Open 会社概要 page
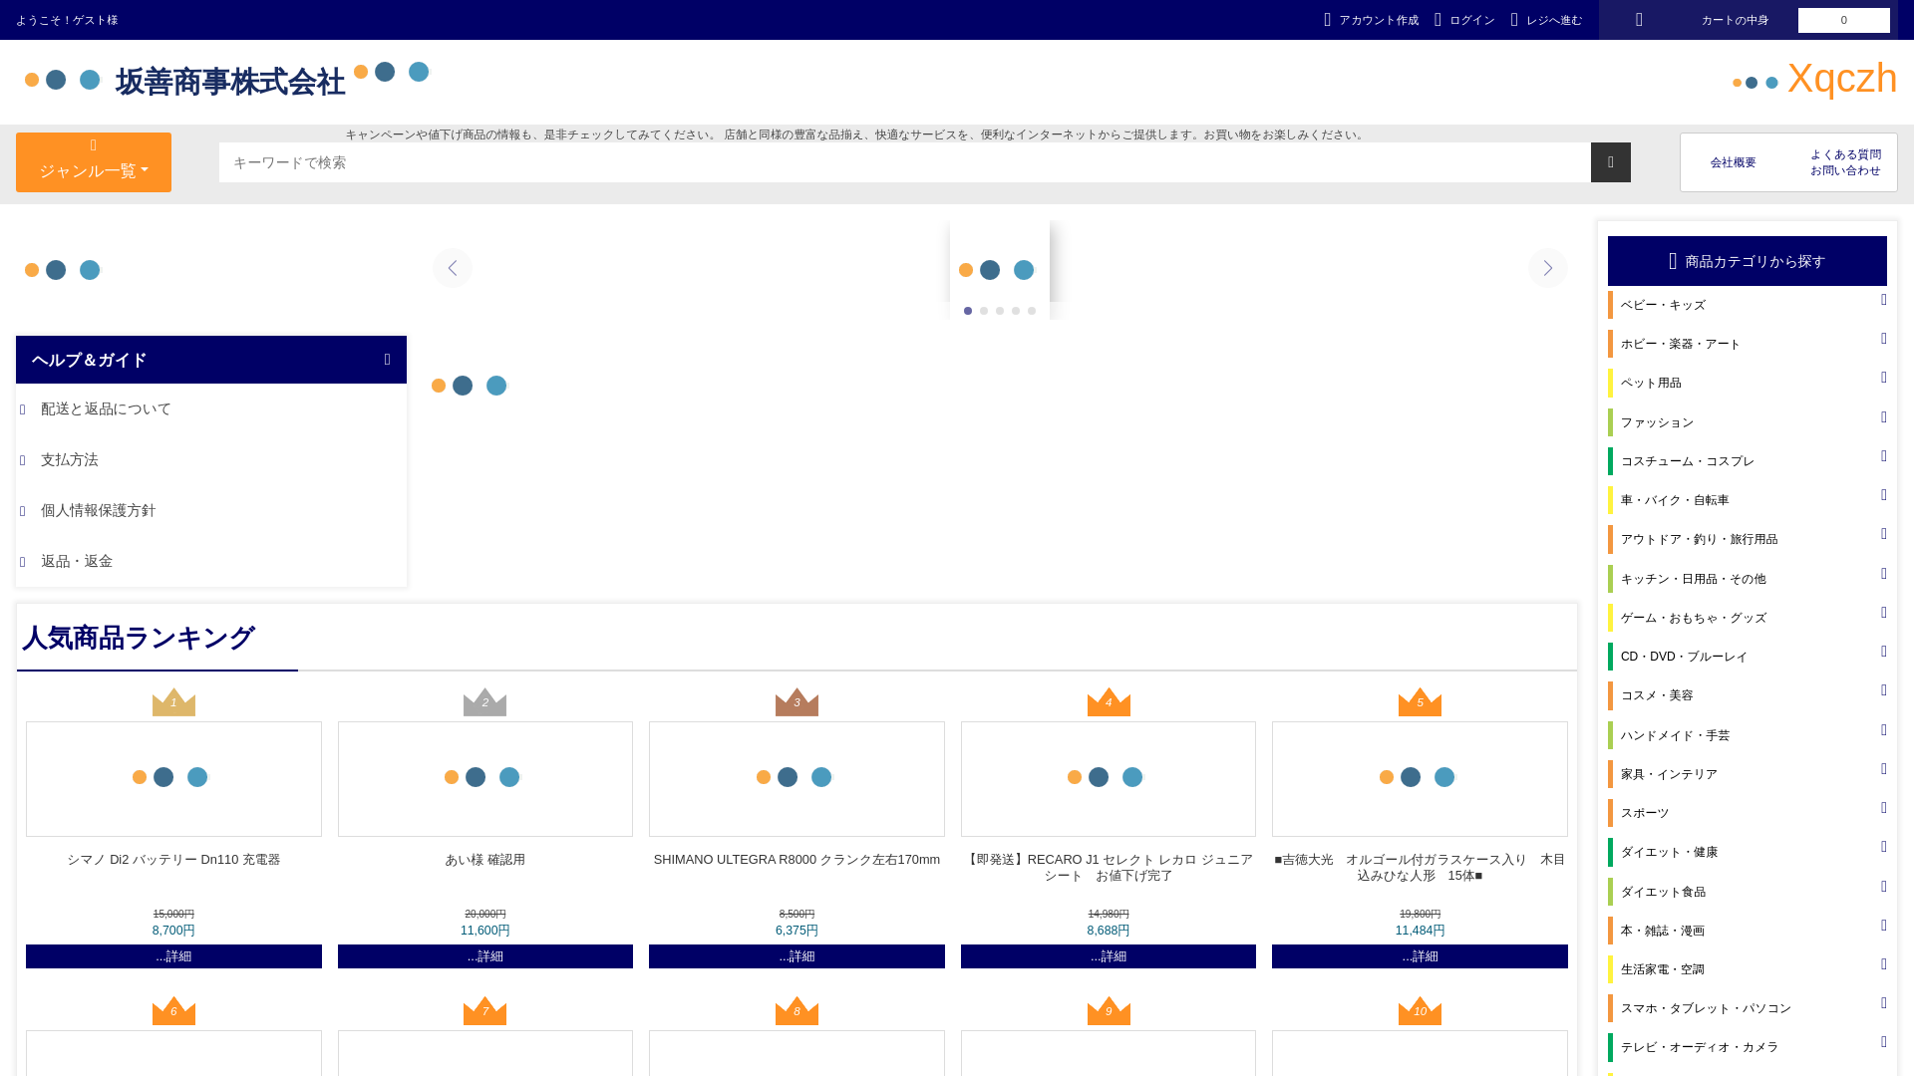 click(x=1734, y=162)
